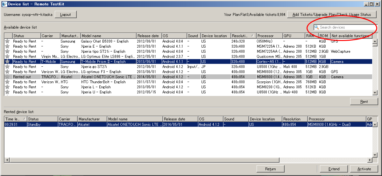Toggle star on rented out Alcatel row
This screenshot has height=176, width=382.
(7, 77)
